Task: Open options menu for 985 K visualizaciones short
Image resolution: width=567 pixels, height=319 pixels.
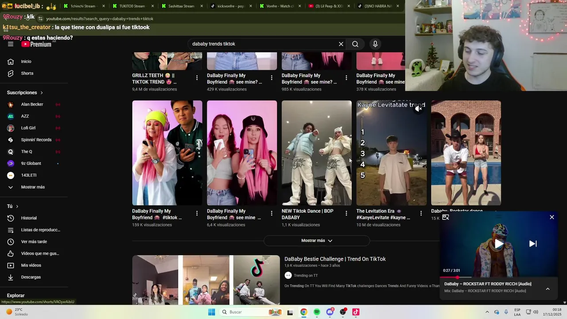Action: 346,78
